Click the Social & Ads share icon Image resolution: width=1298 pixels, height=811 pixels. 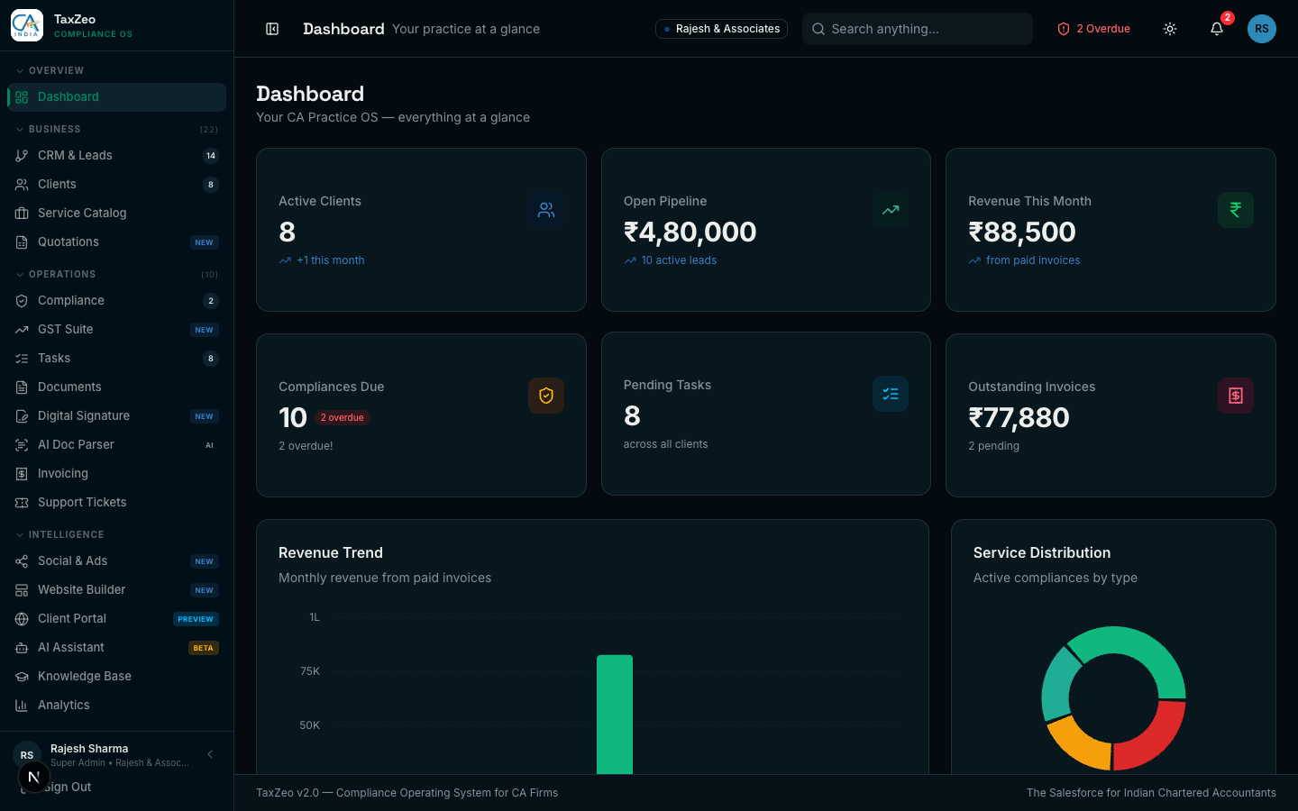click(x=22, y=561)
